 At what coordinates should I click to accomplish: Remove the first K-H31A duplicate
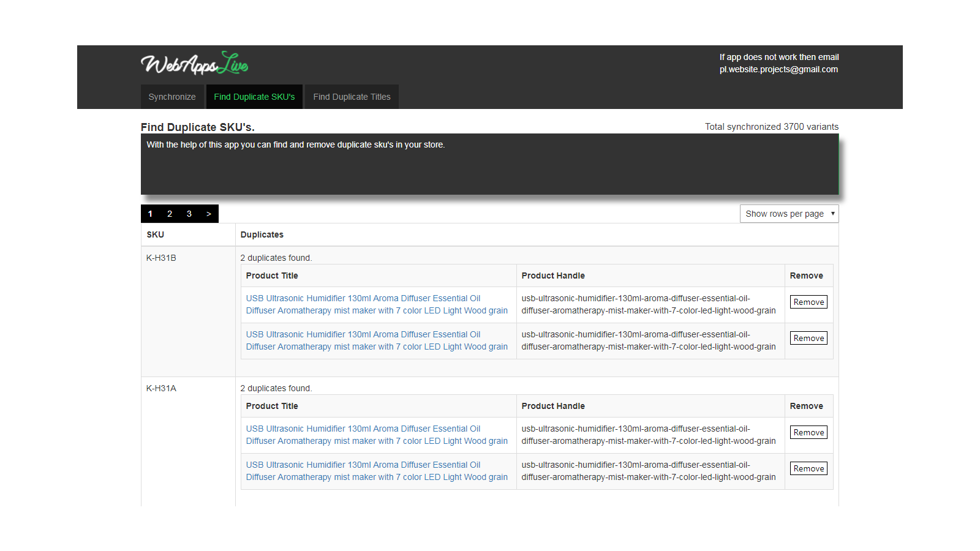[x=809, y=432]
